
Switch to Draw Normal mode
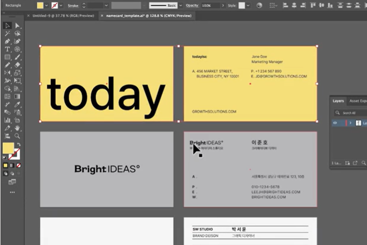pyautogui.click(x=6, y=174)
